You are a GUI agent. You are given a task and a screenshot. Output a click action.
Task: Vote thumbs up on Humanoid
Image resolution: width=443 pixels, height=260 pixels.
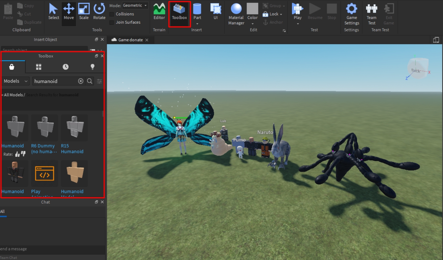tap(18, 154)
